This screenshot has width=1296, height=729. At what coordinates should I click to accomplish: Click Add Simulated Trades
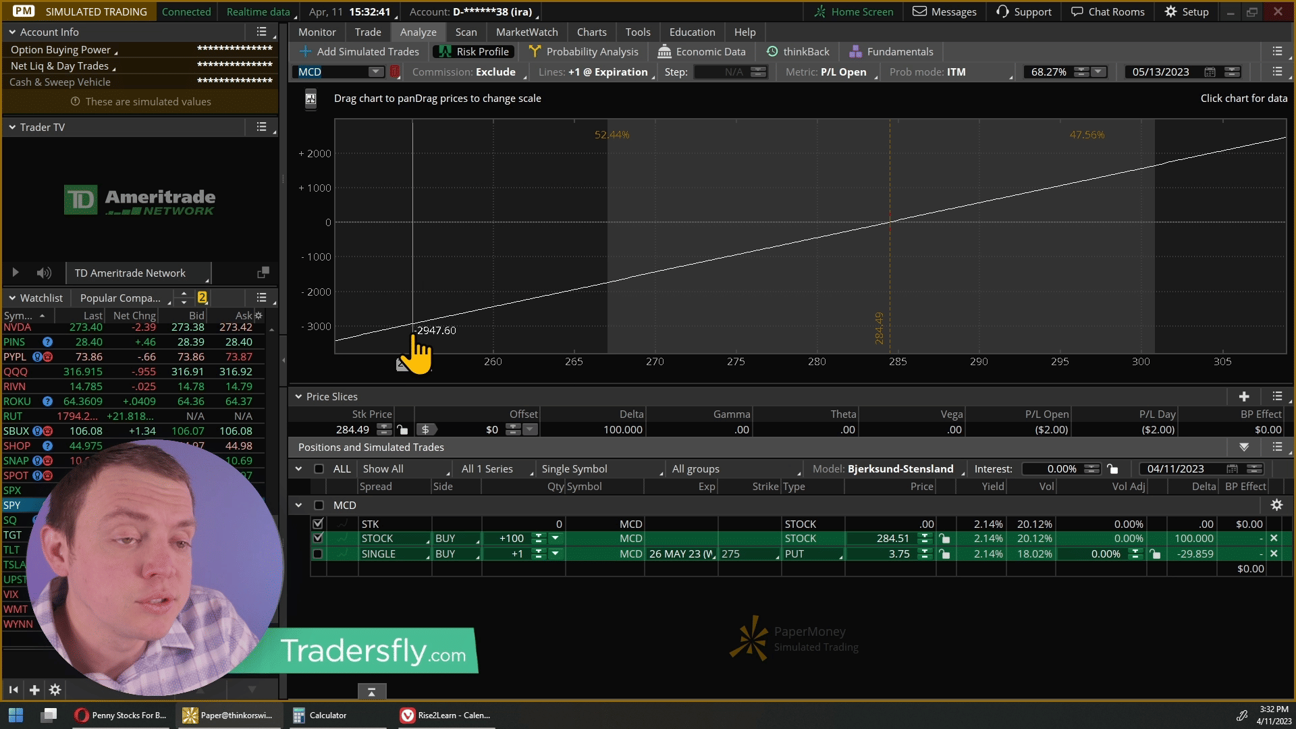(x=359, y=51)
